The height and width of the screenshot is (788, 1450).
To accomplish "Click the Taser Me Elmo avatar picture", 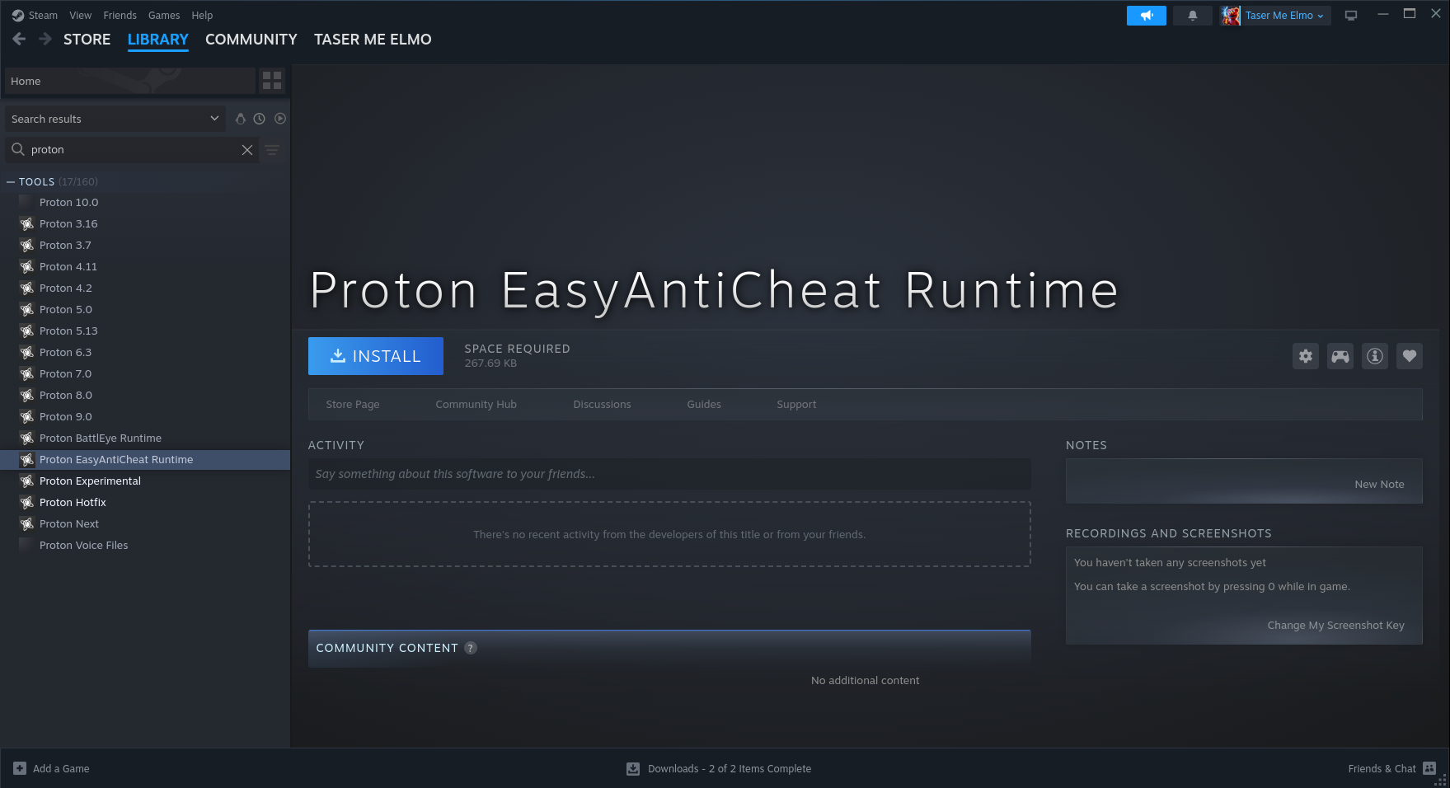I will click(x=1231, y=16).
